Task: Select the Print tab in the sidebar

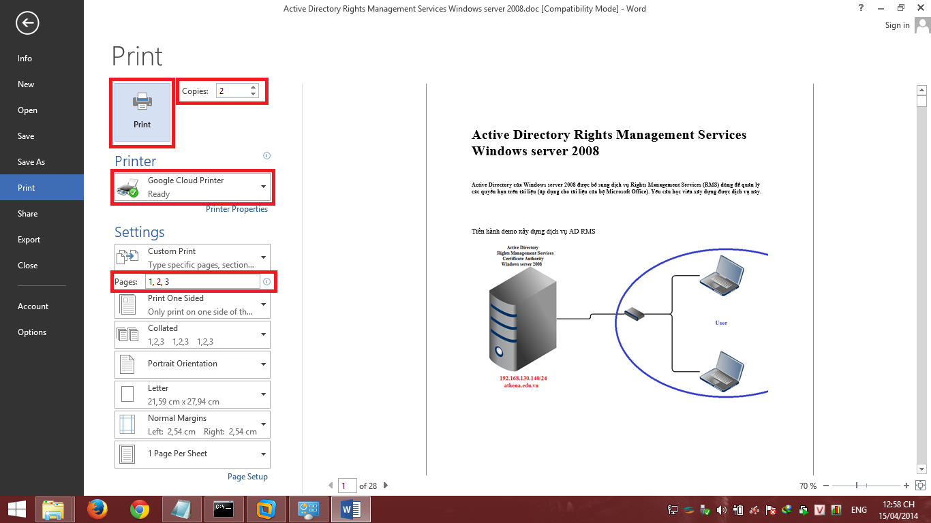Action: (x=42, y=187)
